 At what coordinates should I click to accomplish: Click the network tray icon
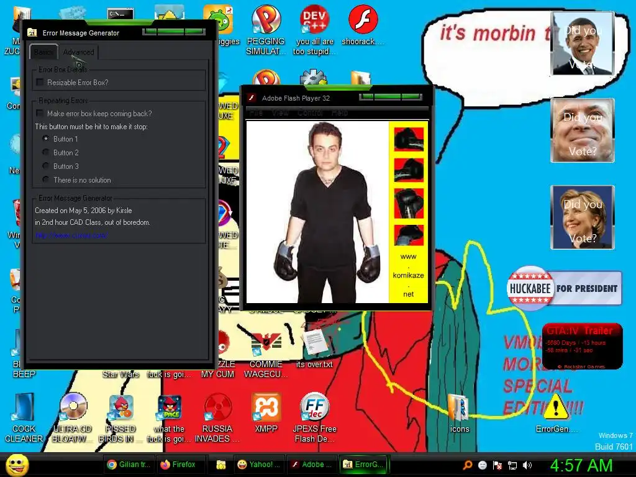[x=512, y=465]
